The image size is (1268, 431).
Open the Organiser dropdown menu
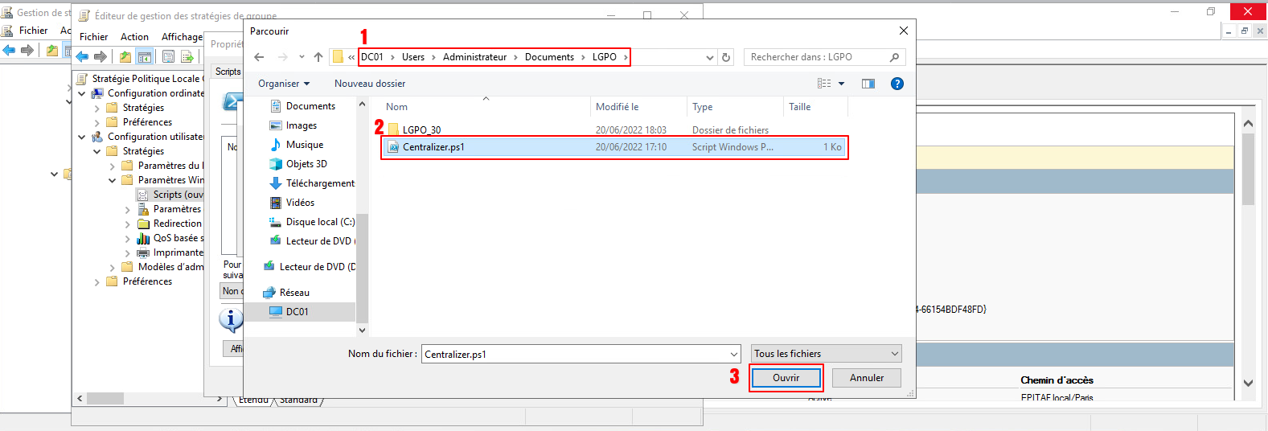click(x=283, y=84)
